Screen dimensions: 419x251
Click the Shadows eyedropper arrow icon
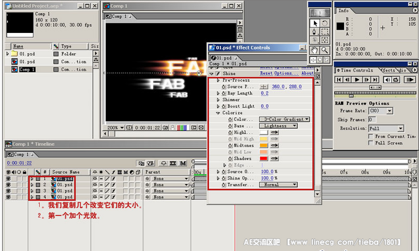274,159
